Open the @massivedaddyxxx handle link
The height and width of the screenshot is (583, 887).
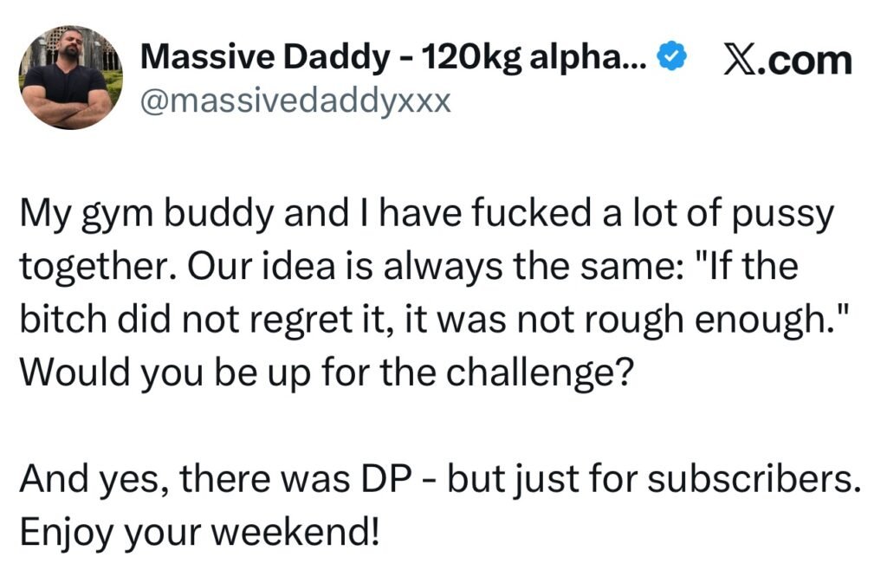tap(295, 100)
